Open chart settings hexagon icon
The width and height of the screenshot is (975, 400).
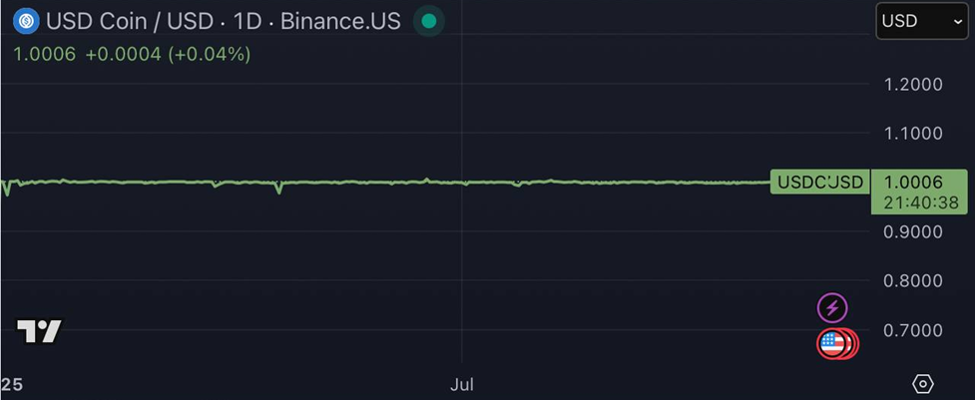pyautogui.click(x=923, y=384)
